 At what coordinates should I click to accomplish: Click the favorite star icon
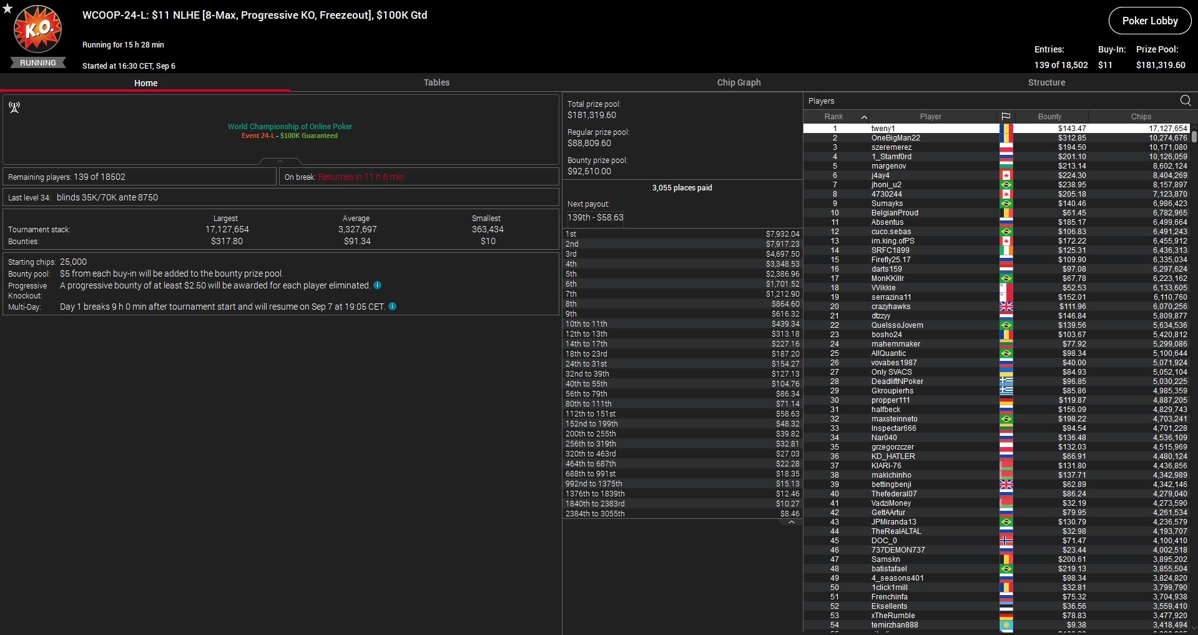click(x=7, y=9)
